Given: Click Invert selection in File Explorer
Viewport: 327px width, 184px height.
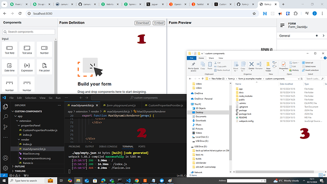Looking at the screenshot, I should (310, 70).
